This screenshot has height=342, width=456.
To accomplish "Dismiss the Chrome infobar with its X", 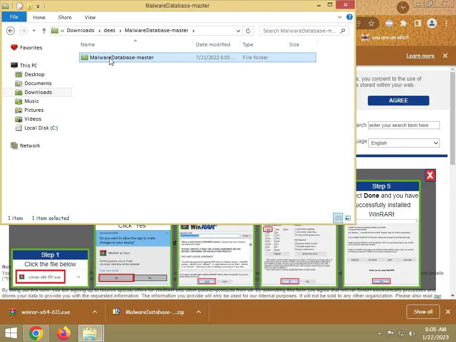I will click(x=445, y=56).
